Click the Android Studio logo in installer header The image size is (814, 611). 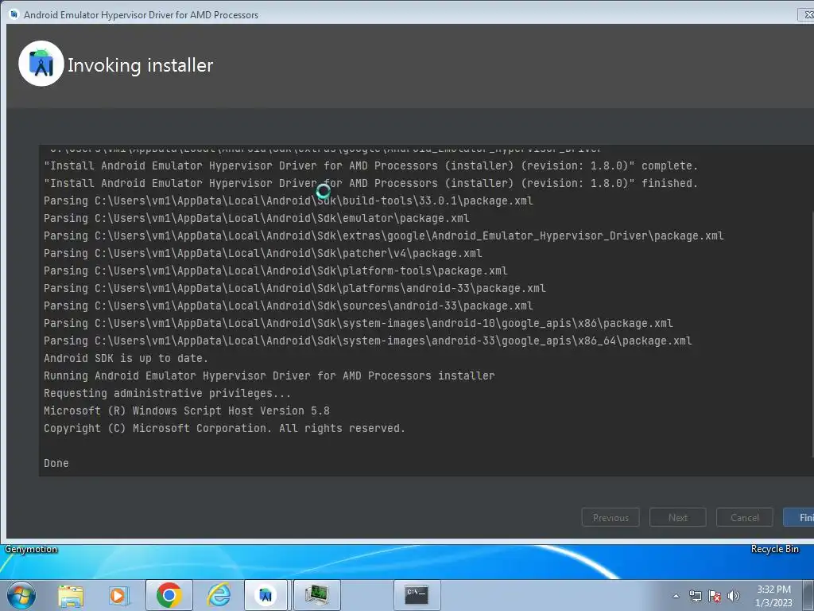pos(41,64)
